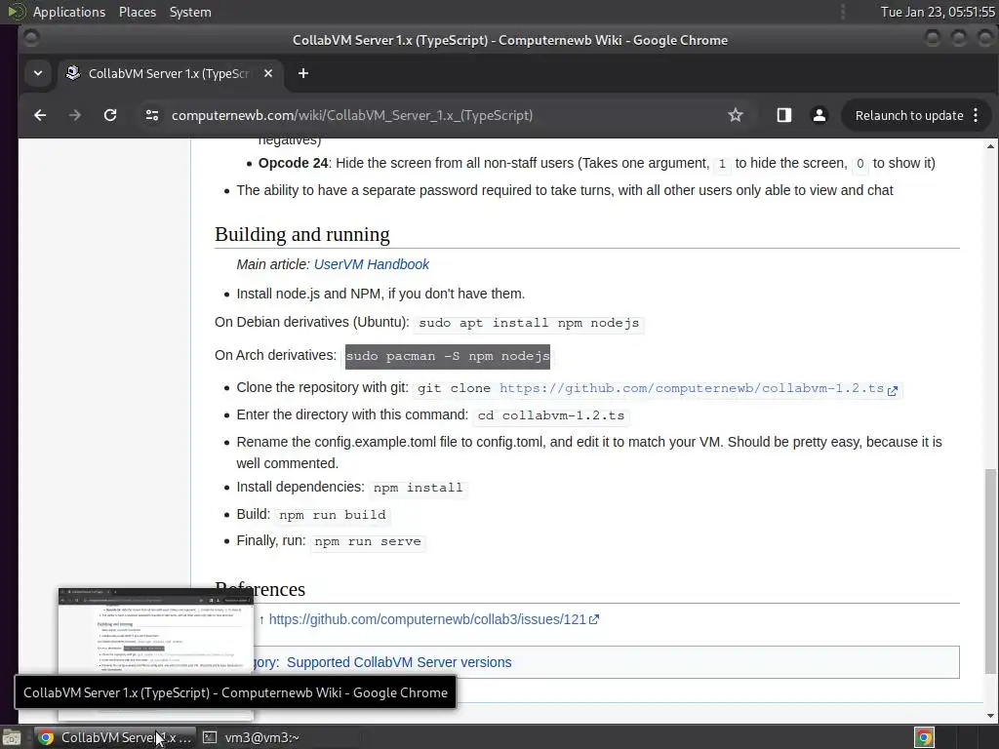Viewport: 999px width, 749px height.
Task: Open the collab3 issues/121 reference link
Action: [427, 619]
